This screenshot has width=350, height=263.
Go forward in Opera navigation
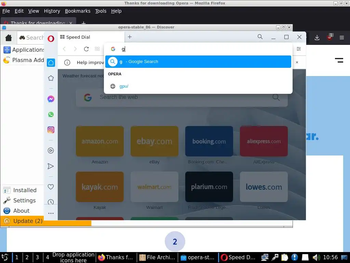[75, 49]
